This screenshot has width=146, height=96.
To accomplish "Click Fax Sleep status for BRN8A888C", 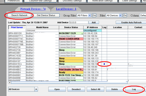I will point(71,75).
